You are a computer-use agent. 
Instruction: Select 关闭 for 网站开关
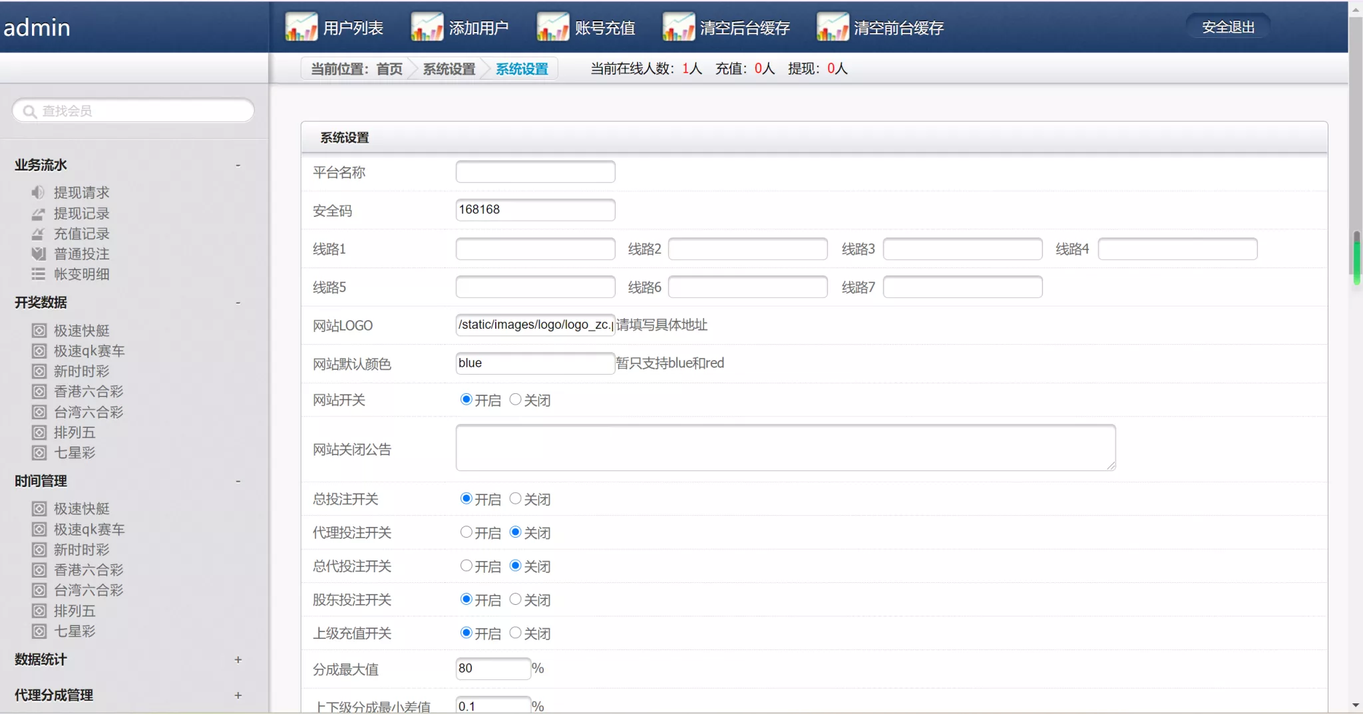(x=515, y=399)
